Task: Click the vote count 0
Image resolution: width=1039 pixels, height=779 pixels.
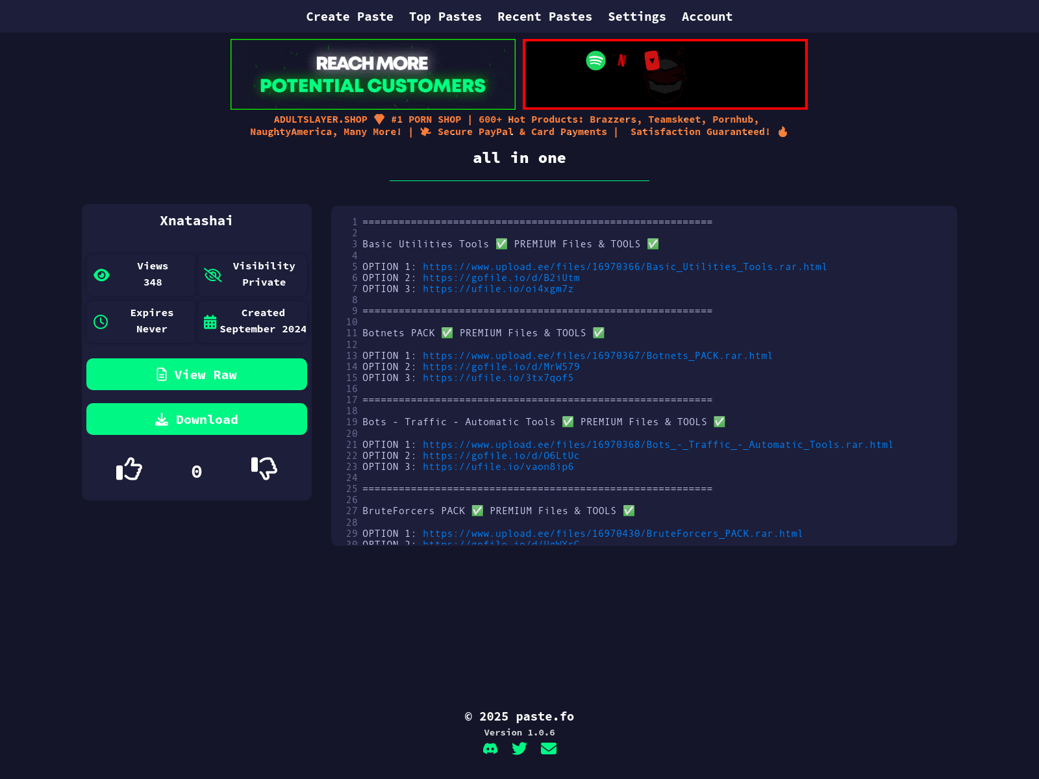Action: pyautogui.click(x=197, y=471)
